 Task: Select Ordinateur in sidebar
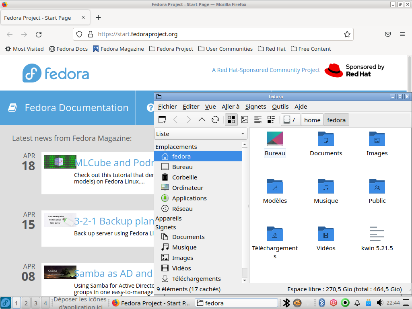pyautogui.click(x=198, y=188)
